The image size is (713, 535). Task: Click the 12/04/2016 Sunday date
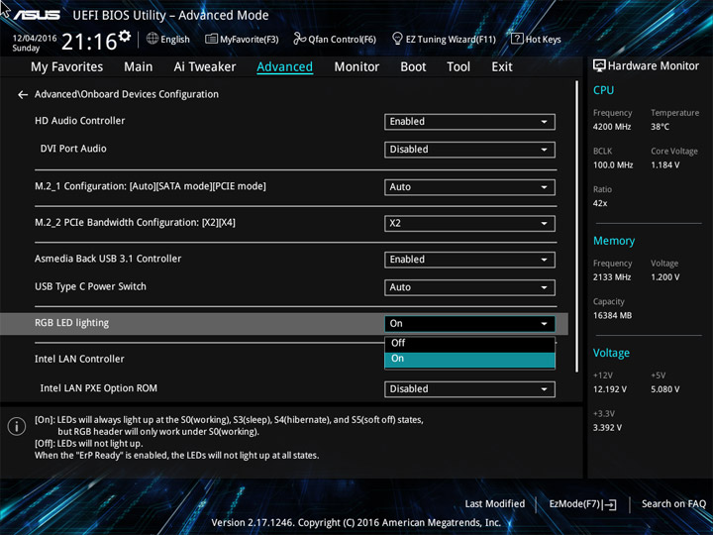point(34,43)
